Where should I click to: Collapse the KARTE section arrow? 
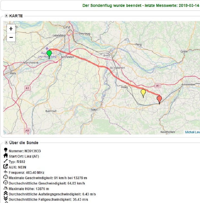click(6, 16)
